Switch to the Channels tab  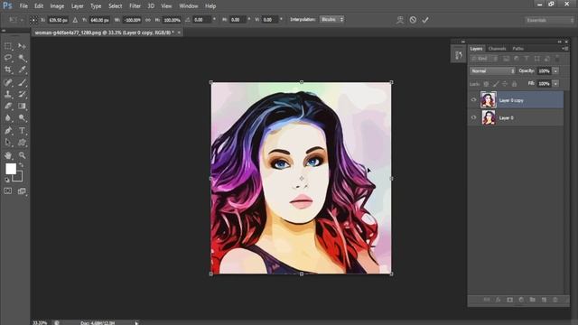click(497, 49)
